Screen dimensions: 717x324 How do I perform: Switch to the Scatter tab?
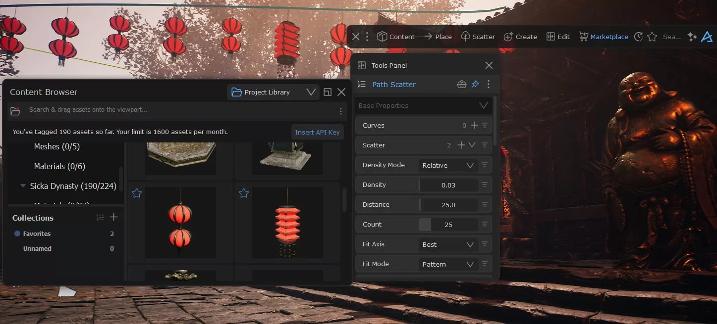point(478,37)
